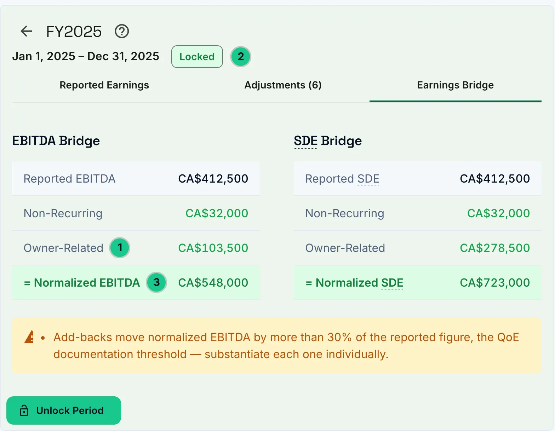Click the EBITDA Bridge heading
Viewport: 555px width, 431px height.
(56, 141)
